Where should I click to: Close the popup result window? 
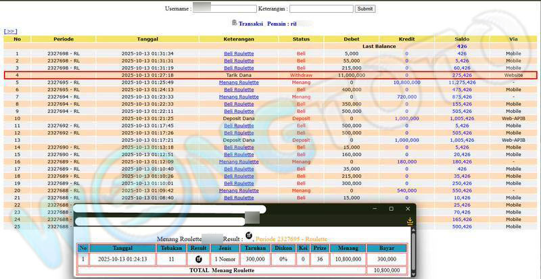click(408, 209)
